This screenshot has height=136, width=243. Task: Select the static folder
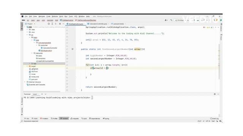pos(39,56)
